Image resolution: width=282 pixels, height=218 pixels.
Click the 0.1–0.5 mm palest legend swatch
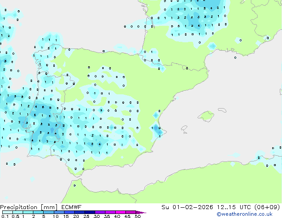coord(8,212)
